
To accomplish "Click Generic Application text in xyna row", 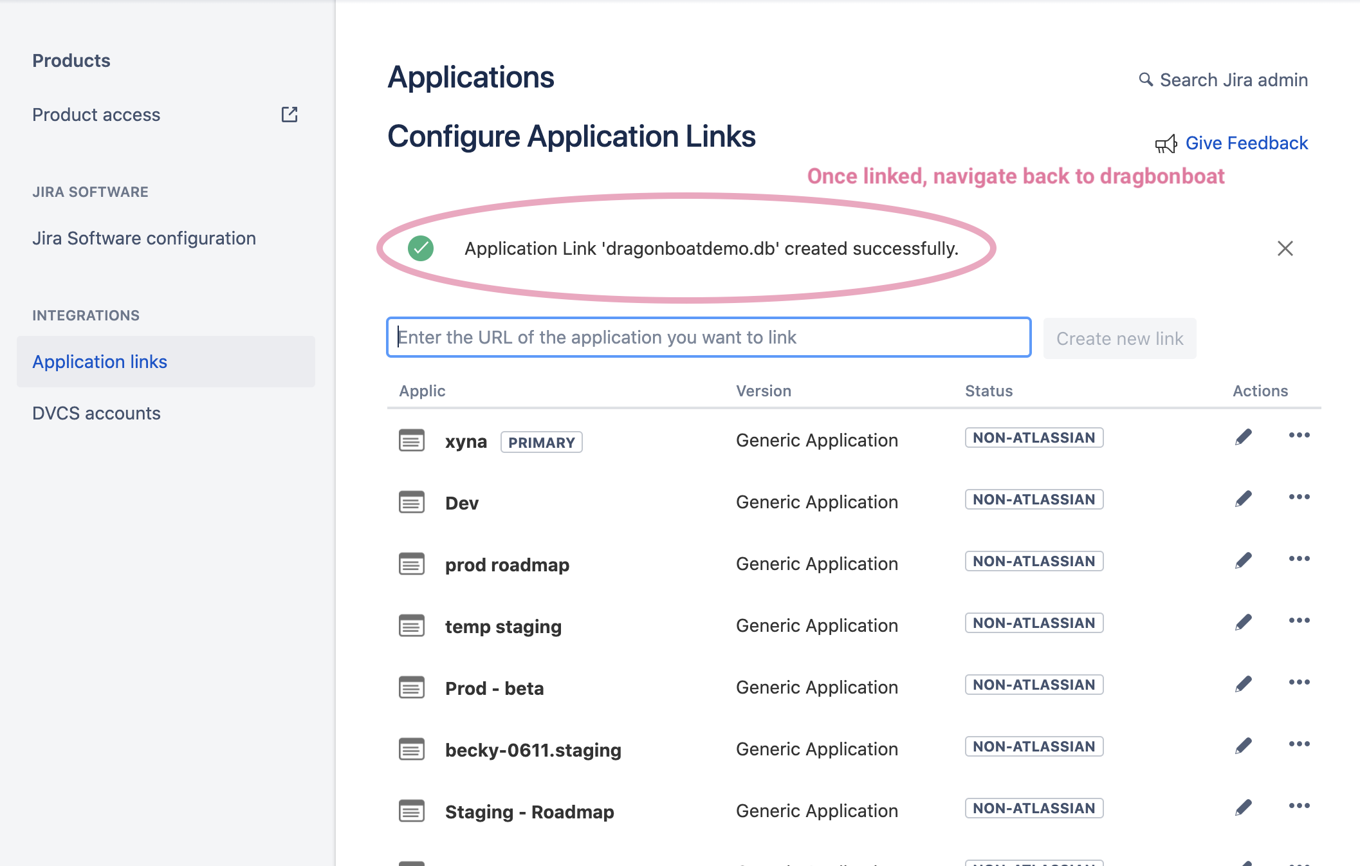I will [817, 441].
